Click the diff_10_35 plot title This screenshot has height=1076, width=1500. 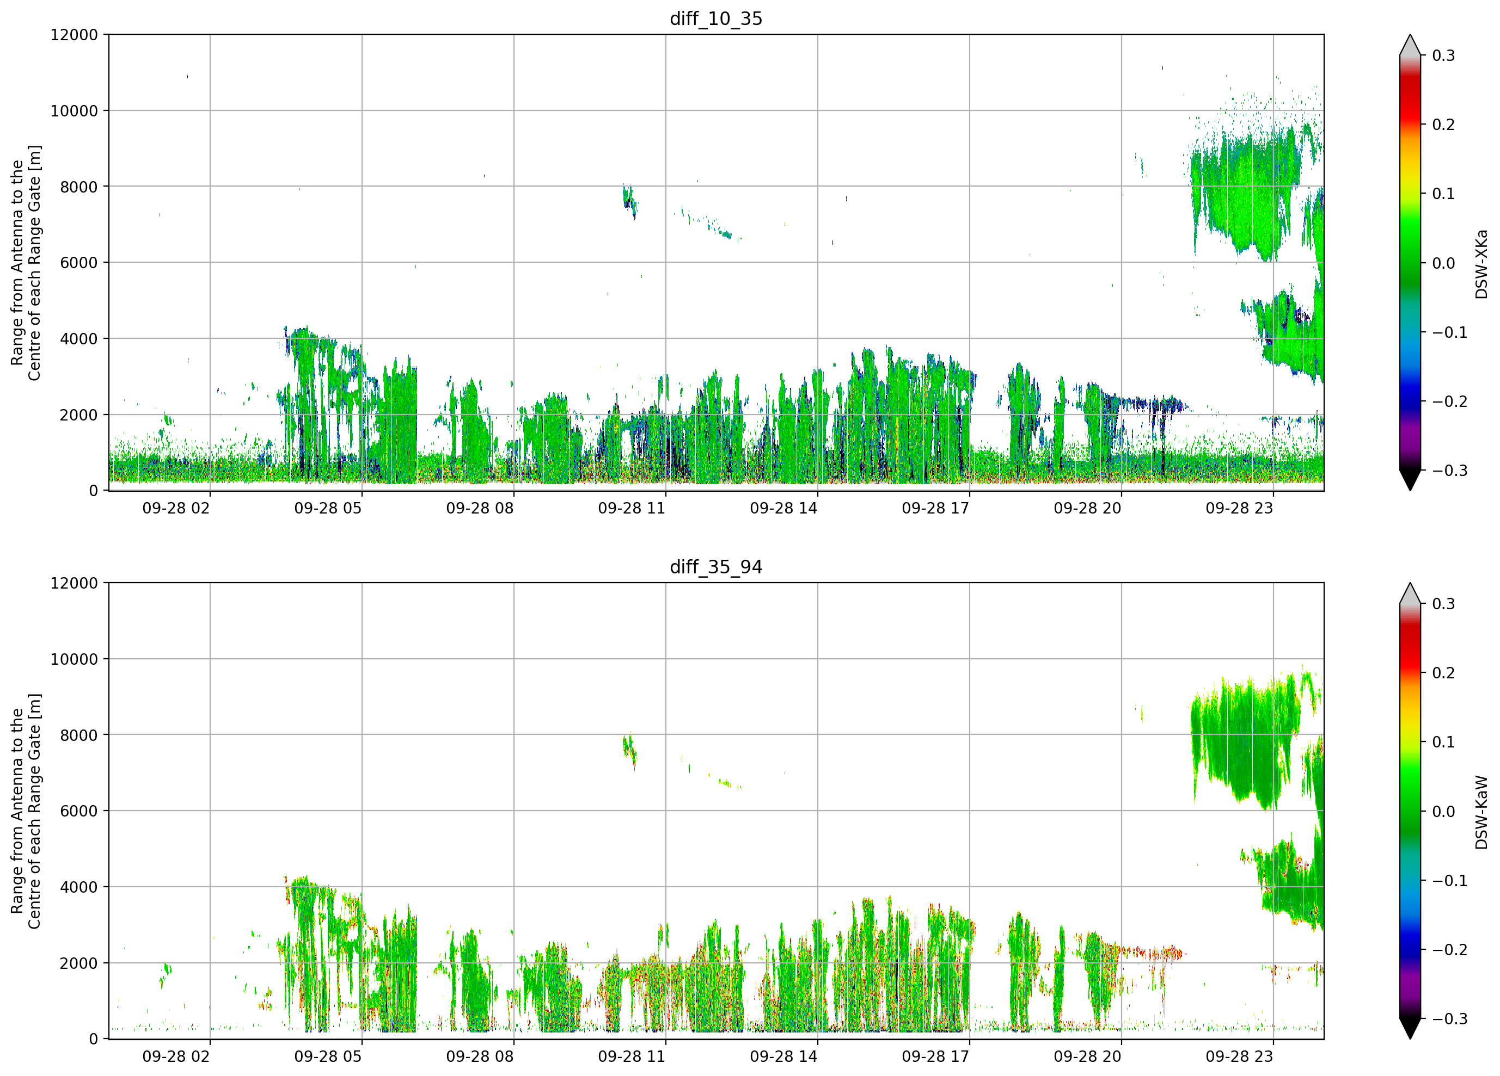(717, 18)
